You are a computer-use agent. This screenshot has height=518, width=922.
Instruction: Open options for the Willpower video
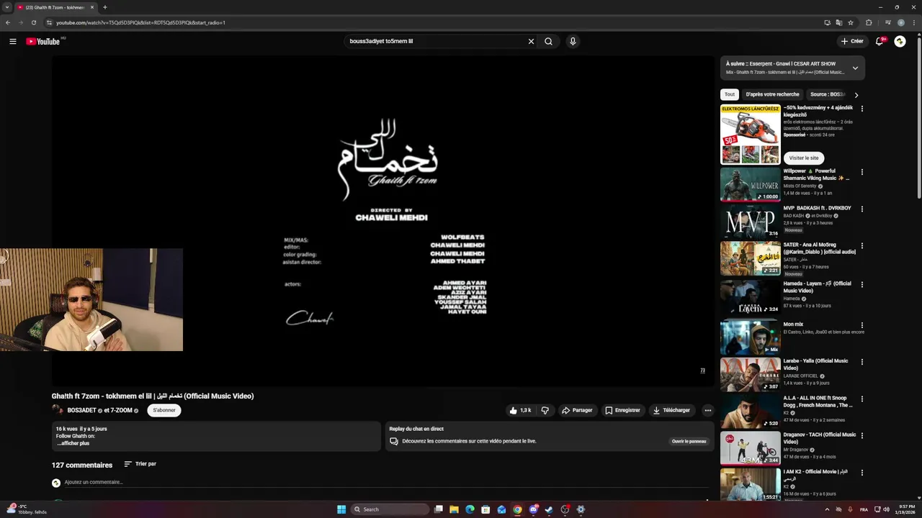(x=861, y=172)
